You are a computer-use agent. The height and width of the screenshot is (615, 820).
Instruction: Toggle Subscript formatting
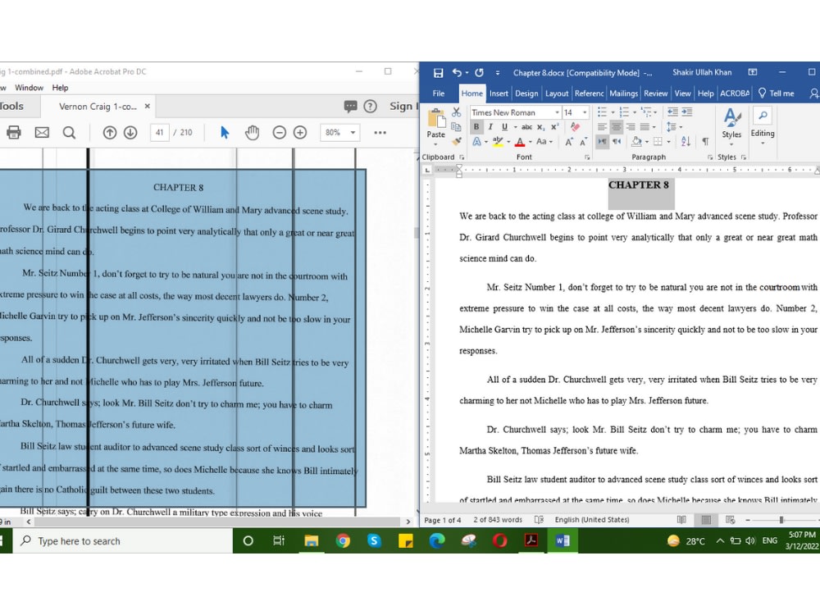pos(540,126)
